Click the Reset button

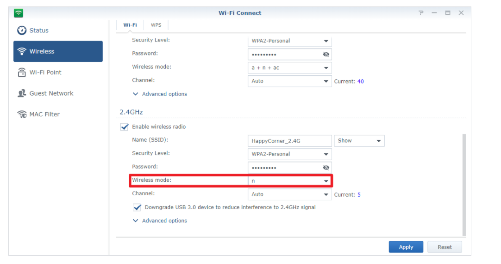[x=445, y=247]
